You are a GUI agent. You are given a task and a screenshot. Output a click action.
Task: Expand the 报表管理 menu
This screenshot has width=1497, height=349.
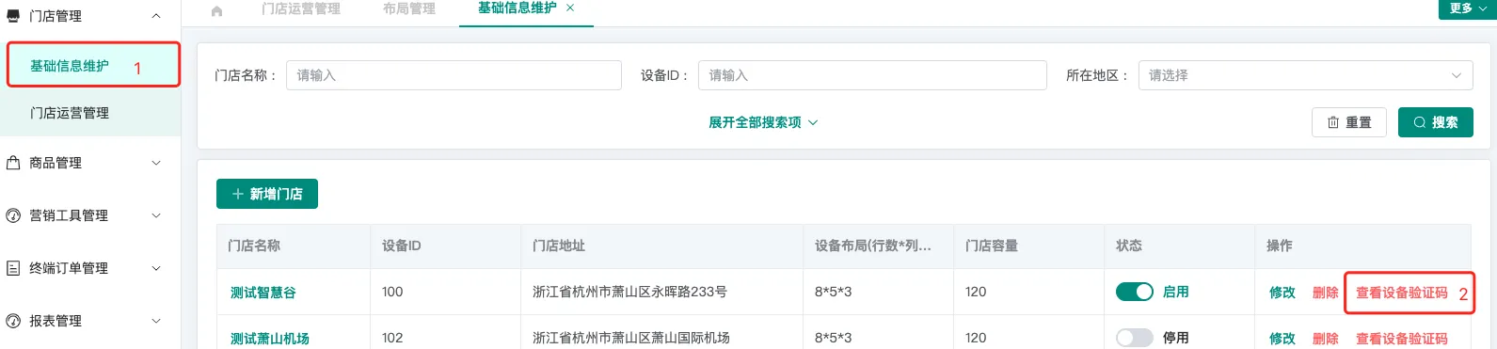[156, 321]
